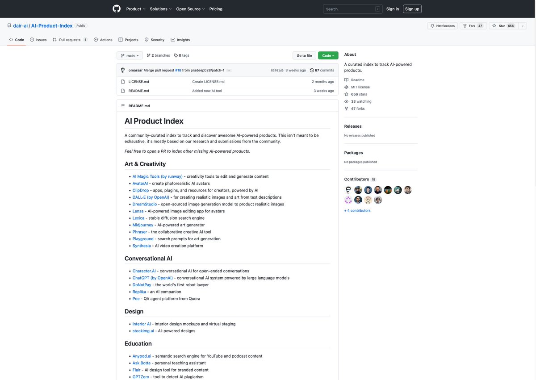Click the repository icon before dair-ai
This screenshot has height=380, width=536.
tap(9, 26)
